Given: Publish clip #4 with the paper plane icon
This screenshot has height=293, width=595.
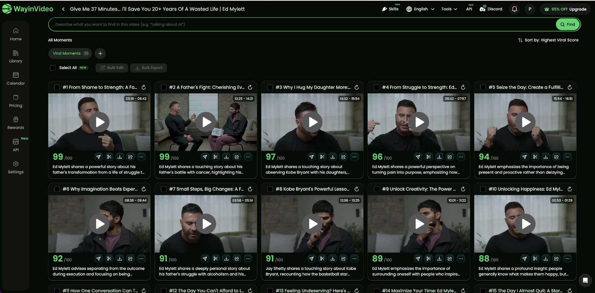Looking at the screenshot, I should [x=418, y=157].
